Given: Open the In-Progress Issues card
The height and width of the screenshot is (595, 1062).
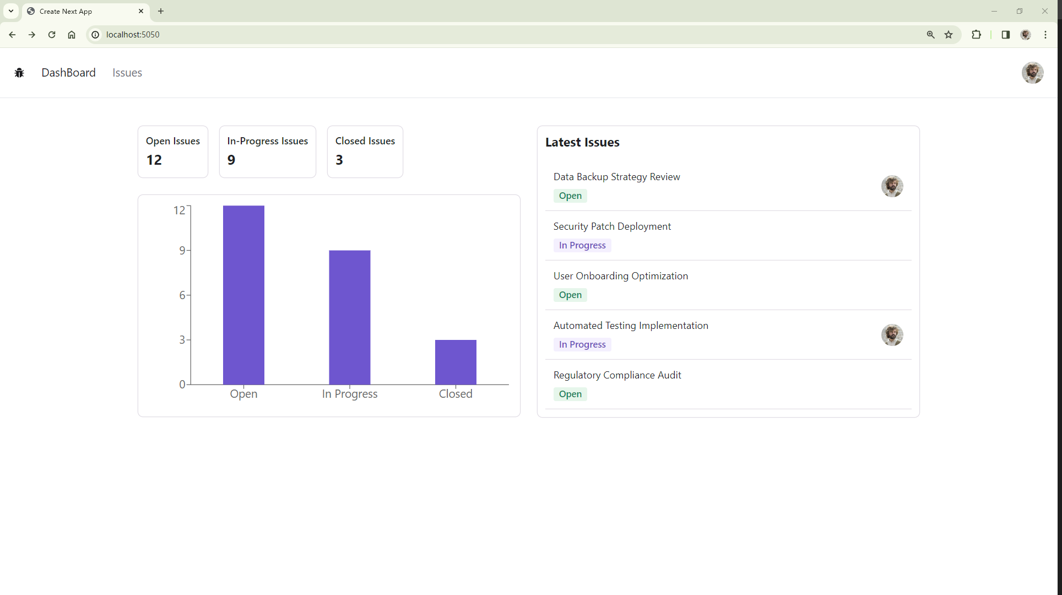Looking at the screenshot, I should click(268, 152).
